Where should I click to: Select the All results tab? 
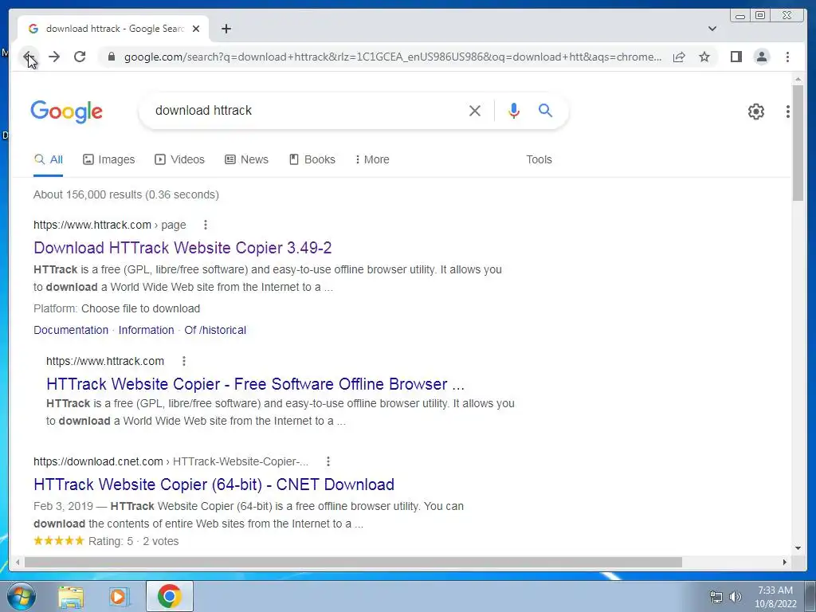49,159
